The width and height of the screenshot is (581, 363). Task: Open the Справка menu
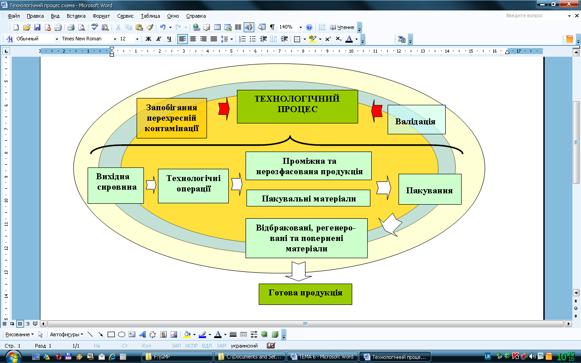coord(196,16)
